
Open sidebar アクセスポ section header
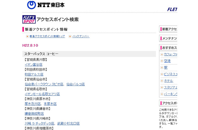pyautogui.click(x=168, y=103)
